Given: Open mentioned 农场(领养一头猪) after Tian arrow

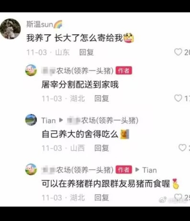Looking at the screenshot, I should [103, 120].
